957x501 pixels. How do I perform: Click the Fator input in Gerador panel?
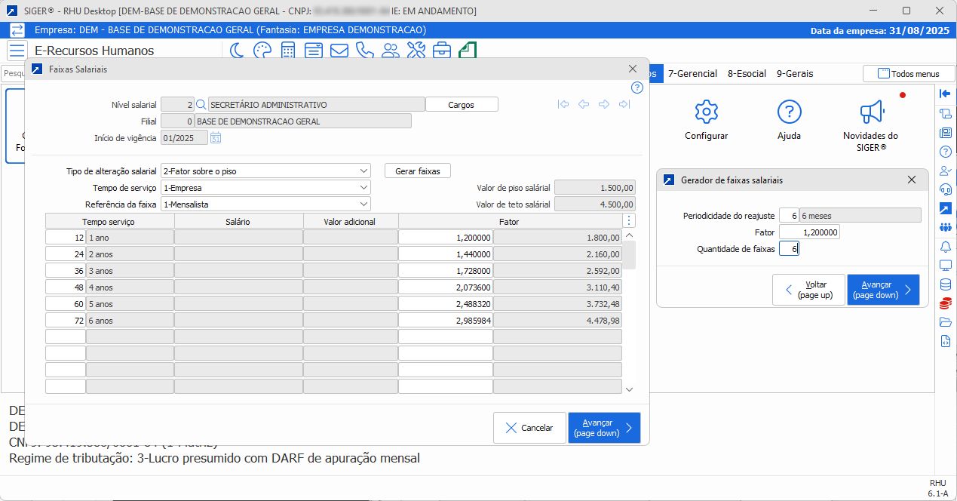pyautogui.click(x=809, y=232)
